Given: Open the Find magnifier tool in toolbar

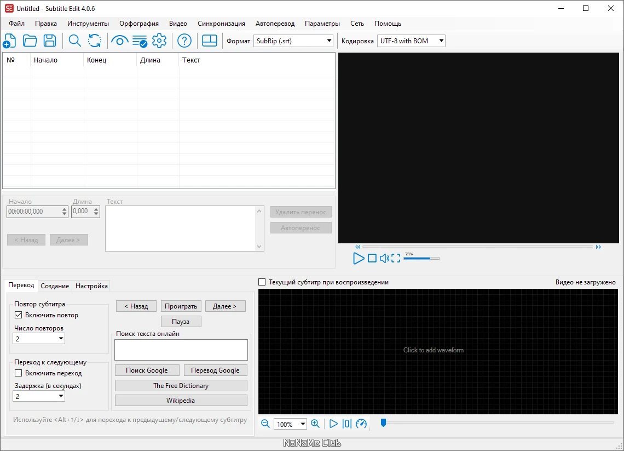Looking at the screenshot, I should tap(75, 41).
